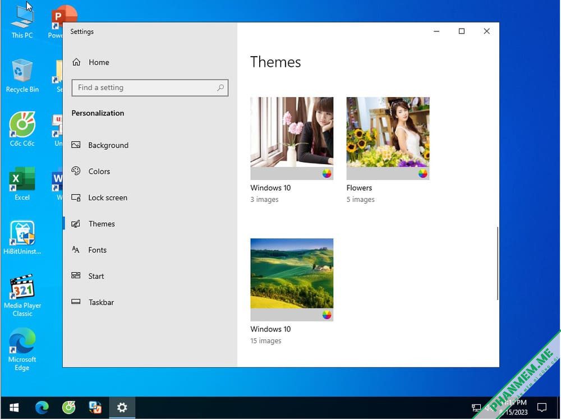The height and width of the screenshot is (419, 561).
Task: Open the taskbar app beside Cốc Cốc
Action: pyautogui.click(x=95, y=408)
